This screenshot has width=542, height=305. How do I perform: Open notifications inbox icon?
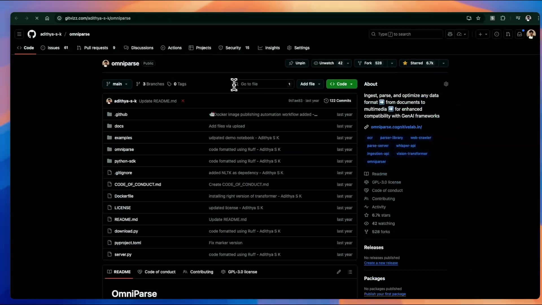coord(519,34)
